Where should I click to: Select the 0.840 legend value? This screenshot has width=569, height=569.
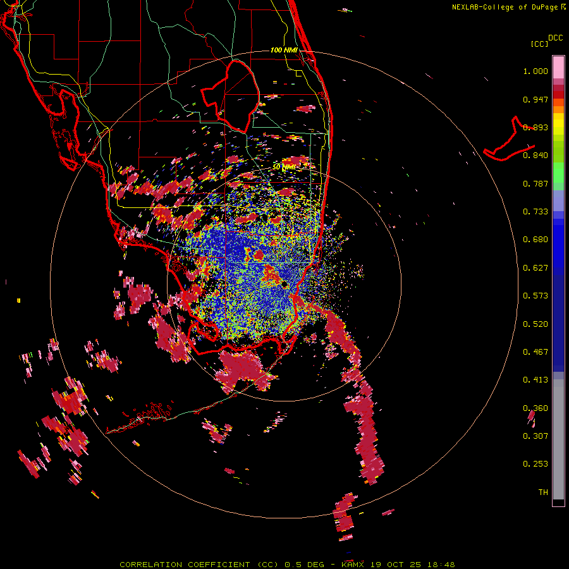[535, 156]
